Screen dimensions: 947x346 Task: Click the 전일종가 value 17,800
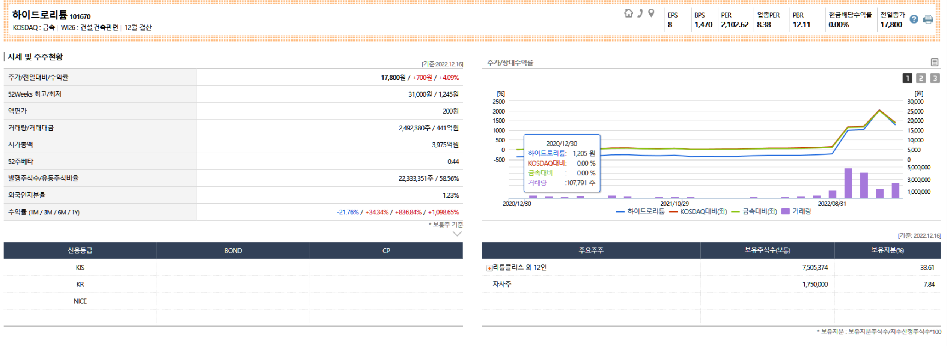tap(891, 25)
